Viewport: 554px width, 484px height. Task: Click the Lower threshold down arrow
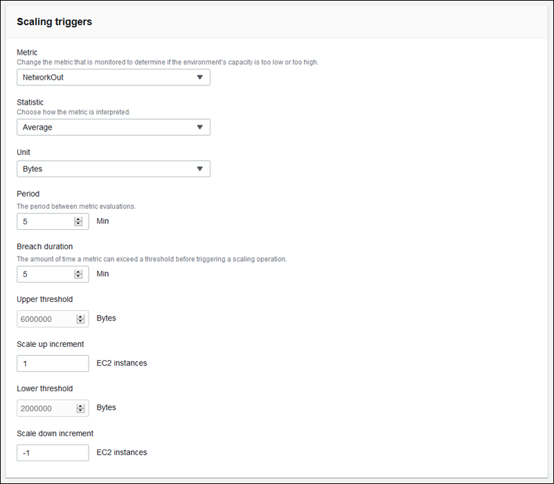pos(80,411)
